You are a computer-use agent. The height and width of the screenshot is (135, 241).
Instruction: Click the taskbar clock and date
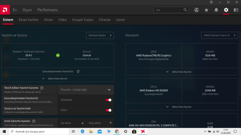(x=226, y=132)
